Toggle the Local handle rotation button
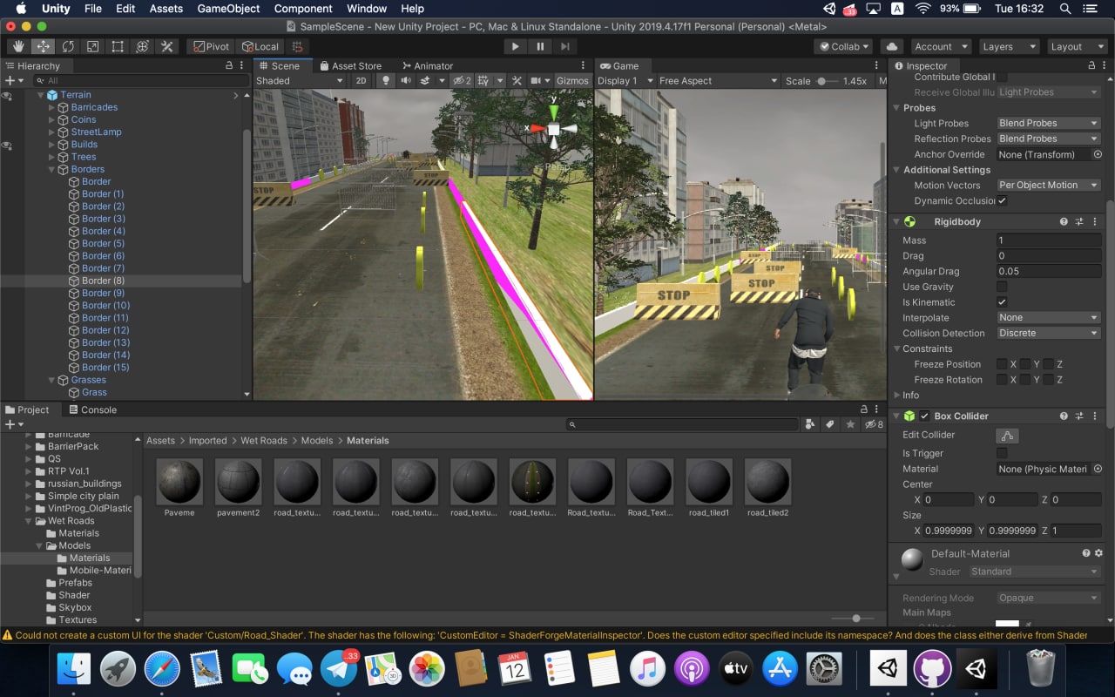Image resolution: width=1115 pixels, height=697 pixels. tap(260, 46)
